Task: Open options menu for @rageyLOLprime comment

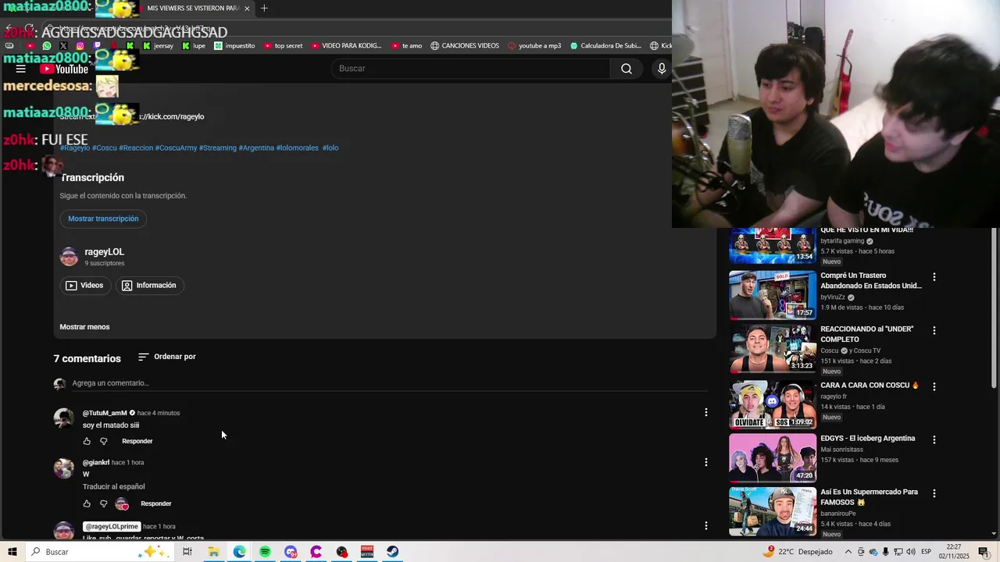Action: coord(706,526)
